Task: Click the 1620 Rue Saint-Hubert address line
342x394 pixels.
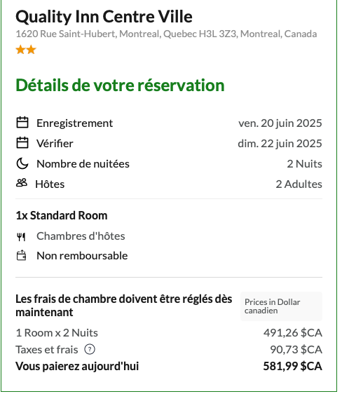Action: point(166,34)
